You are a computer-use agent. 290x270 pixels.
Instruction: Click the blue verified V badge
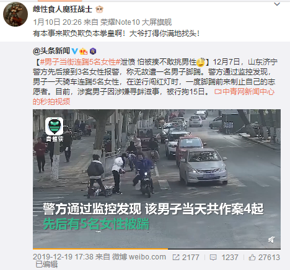pos(74,51)
